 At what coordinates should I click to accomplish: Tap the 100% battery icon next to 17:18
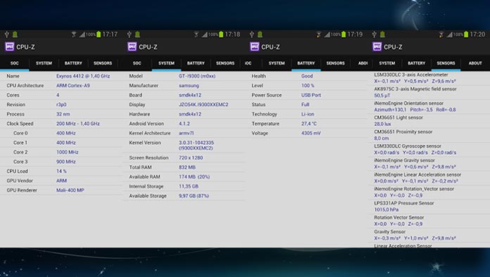pos(221,34)
